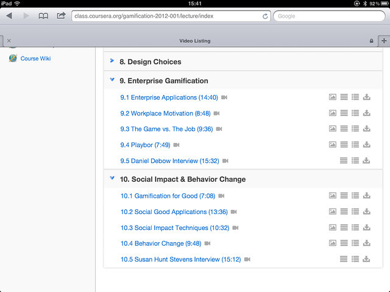
Task: Download video for 10.4 Behavior Change
Action: 366,243
